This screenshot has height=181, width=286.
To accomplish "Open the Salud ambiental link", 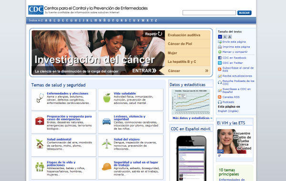I will pyautogui.click(x=59, y=139).
